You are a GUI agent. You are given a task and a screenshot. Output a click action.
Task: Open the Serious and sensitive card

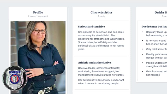102,38
